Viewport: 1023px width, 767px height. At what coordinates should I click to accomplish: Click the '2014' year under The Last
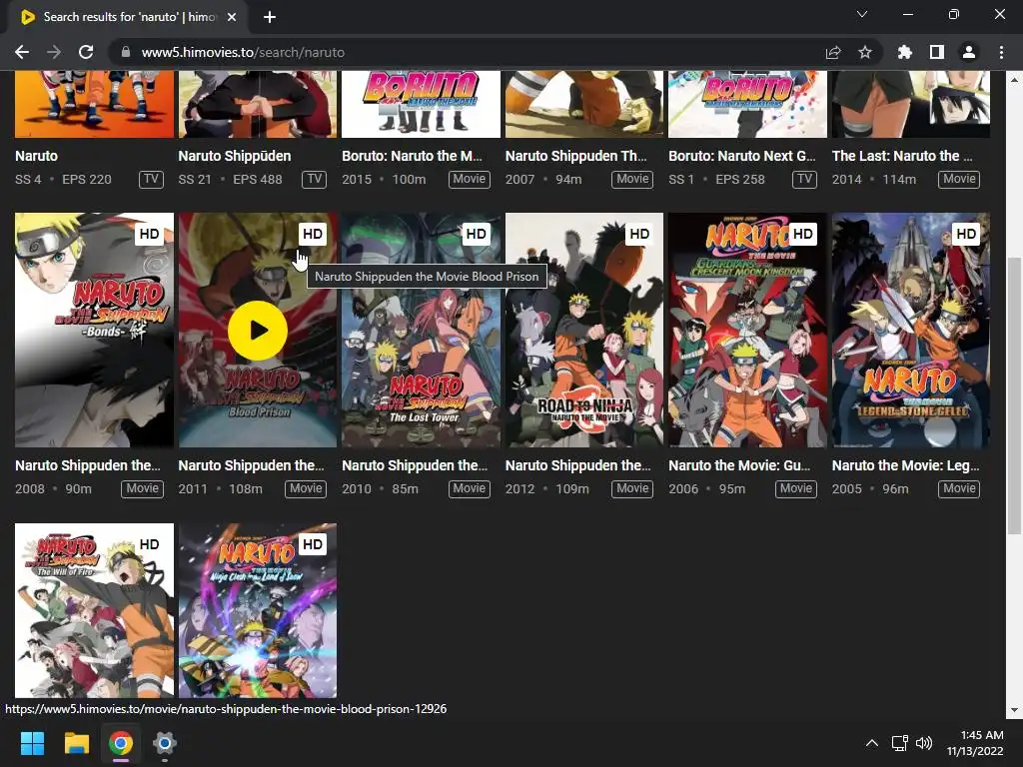(847, 180)
